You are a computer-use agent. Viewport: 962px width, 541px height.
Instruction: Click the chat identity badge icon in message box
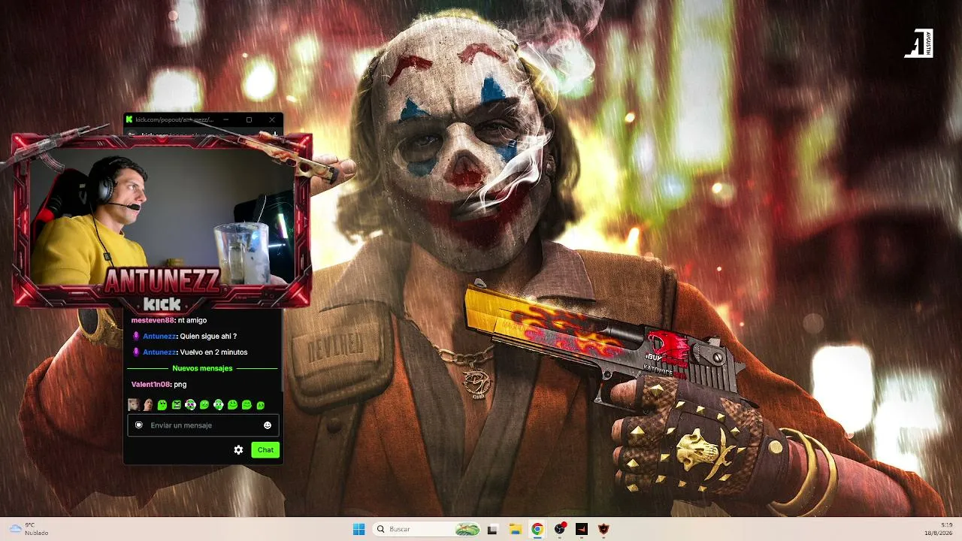click(139, 425)
